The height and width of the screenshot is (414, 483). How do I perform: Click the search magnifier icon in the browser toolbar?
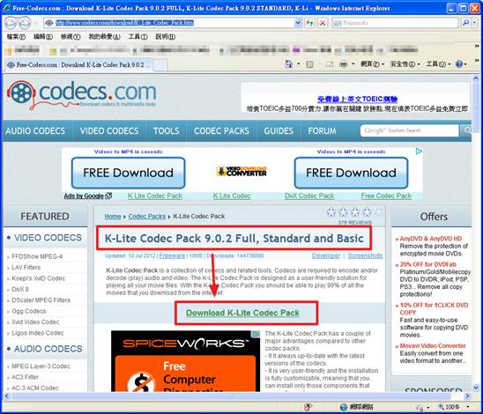466,23
